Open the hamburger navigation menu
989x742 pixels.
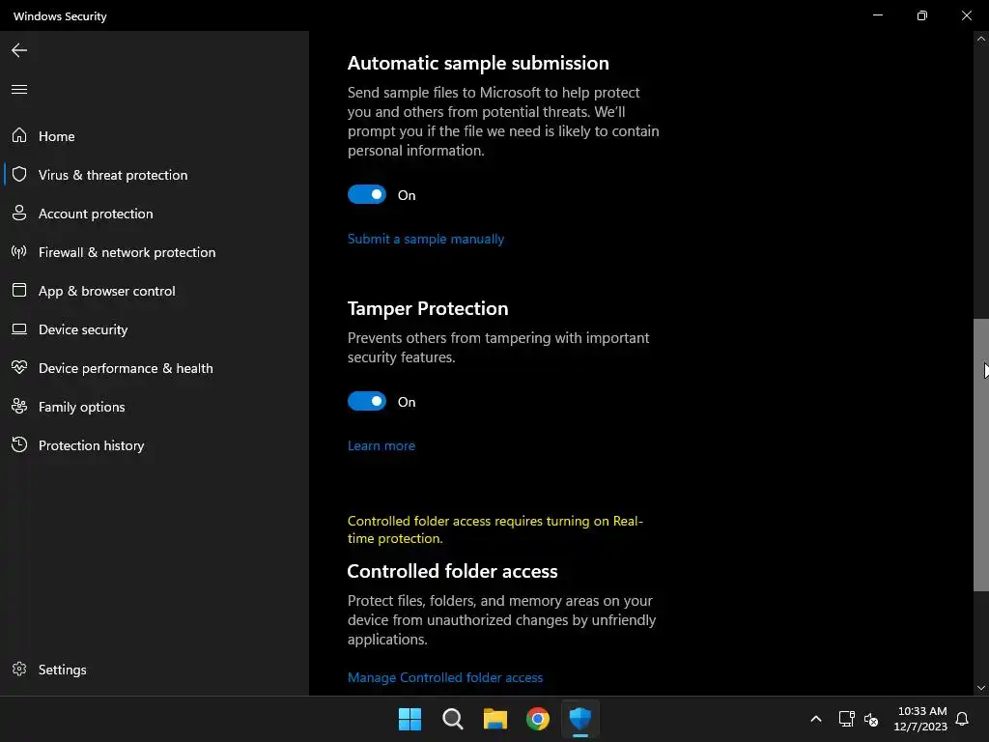19,89
